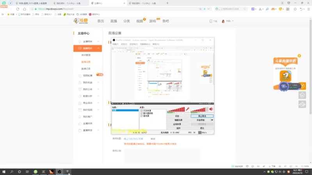Image resolution: width=312 pixels, height=175 pixels.
Task: Click the Douyu logo in the header
Action: tap(81, 21)
